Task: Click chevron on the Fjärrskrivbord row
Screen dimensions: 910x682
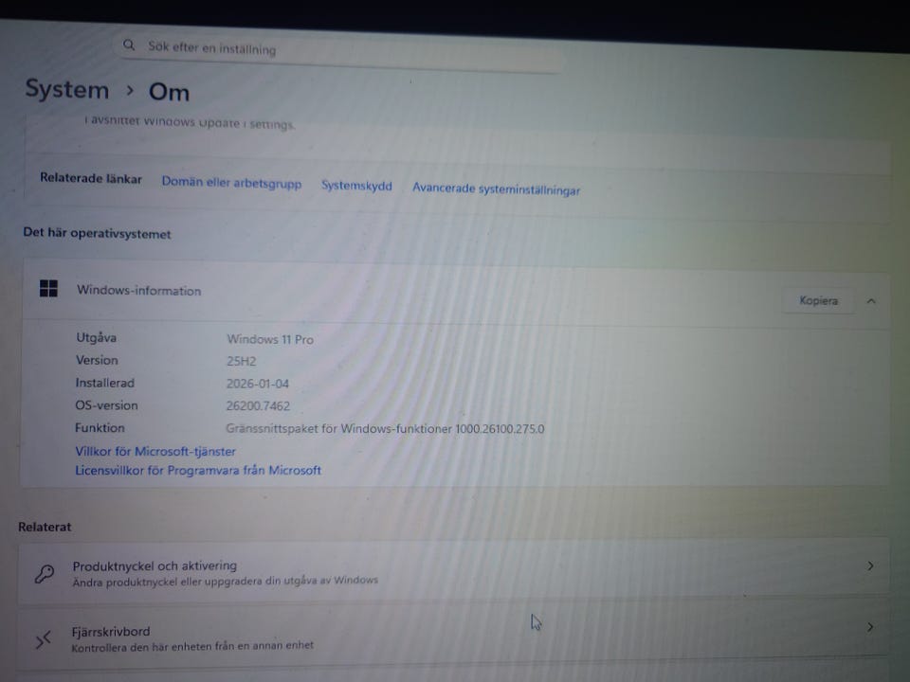Action: pyautogui.click(x=870, y=627)
